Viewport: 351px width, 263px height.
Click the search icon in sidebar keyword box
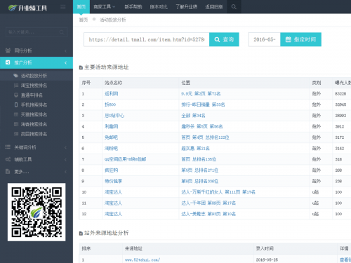pyautogui.click(x=62, y=32)
